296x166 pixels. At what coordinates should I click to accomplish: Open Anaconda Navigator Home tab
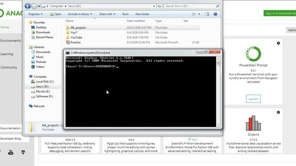pyautogui.click(x=5, y=27)
